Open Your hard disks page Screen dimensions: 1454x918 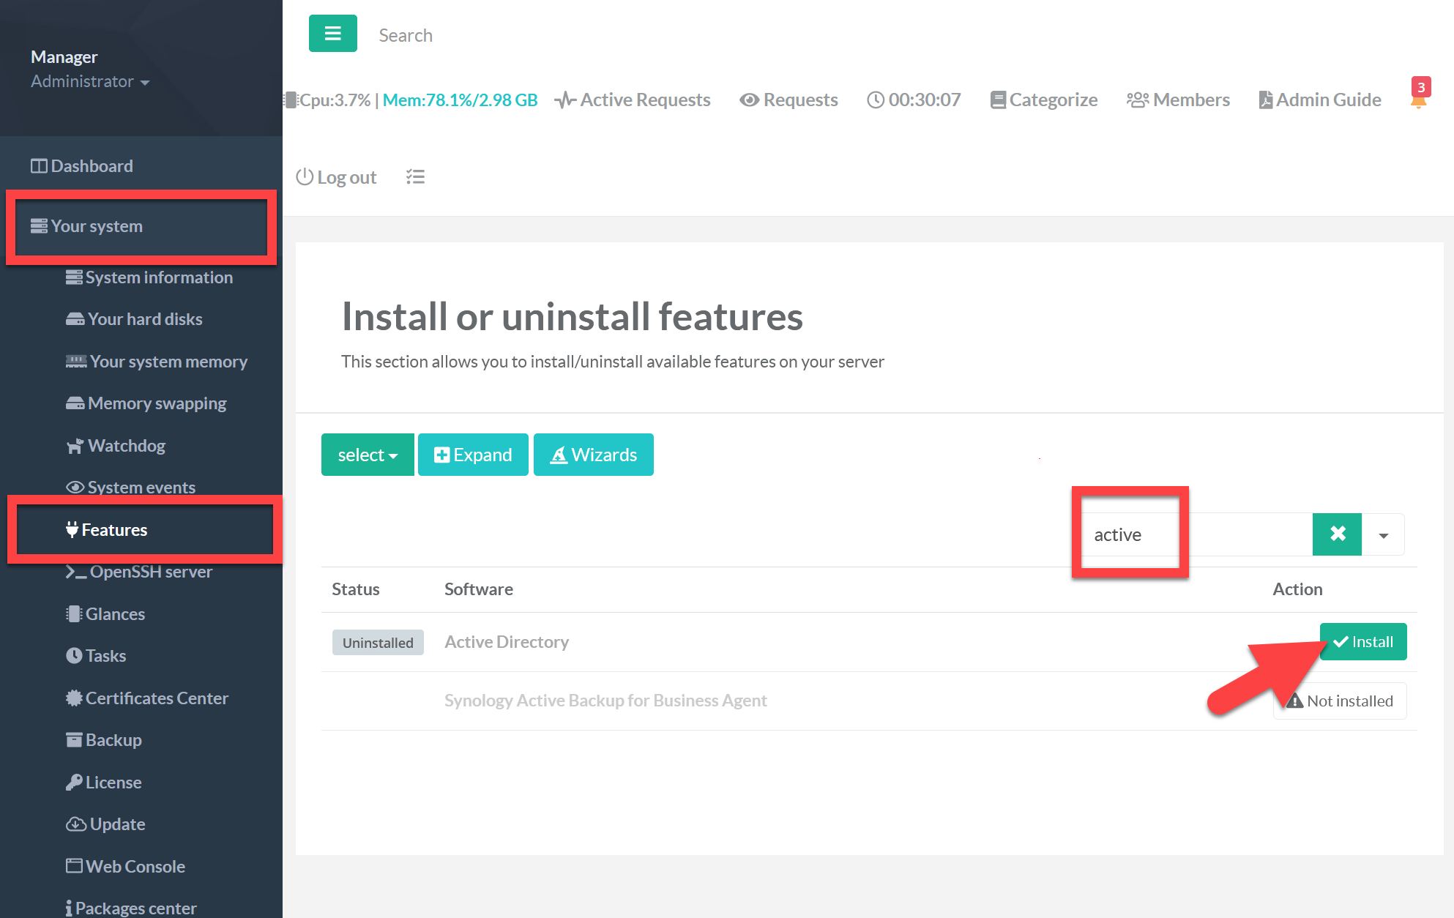click(x=144, y=319)
